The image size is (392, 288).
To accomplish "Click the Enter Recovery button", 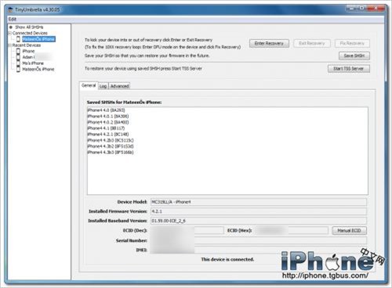I will [269, 43].
